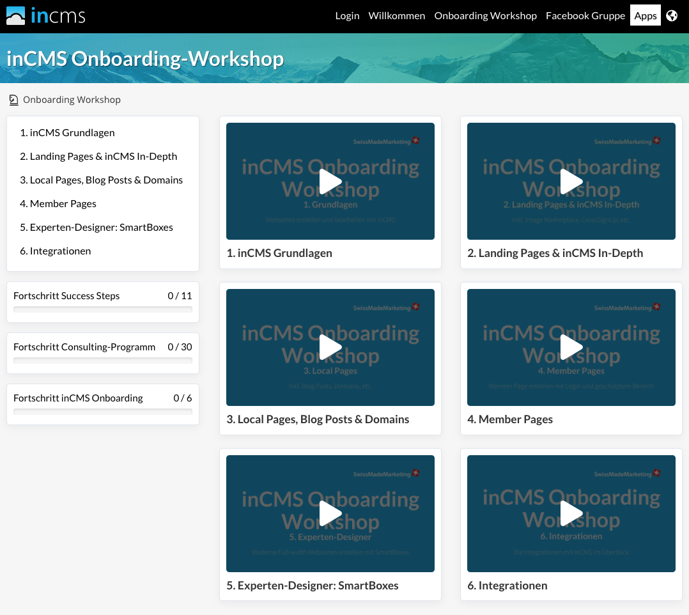Select '2. Landing Pages & inCMS In-Depth' in sidebar
The width and height of the screenshot is (689, 615).
(98, 157)
